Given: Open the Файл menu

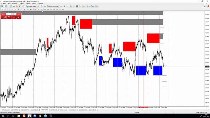Looking at the screenshot, I should coord(5,4).
